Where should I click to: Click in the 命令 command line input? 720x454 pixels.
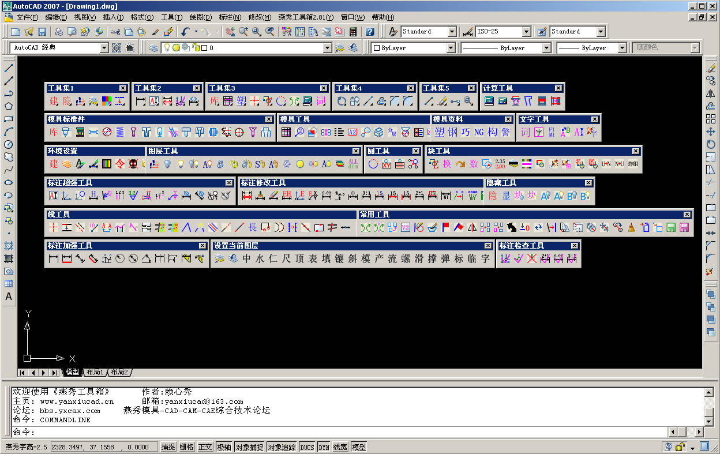(x=346, y=432)
